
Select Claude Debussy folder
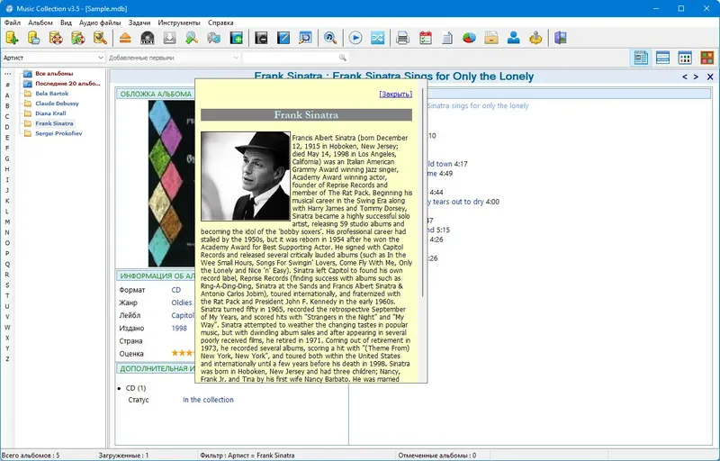[57, 104]
